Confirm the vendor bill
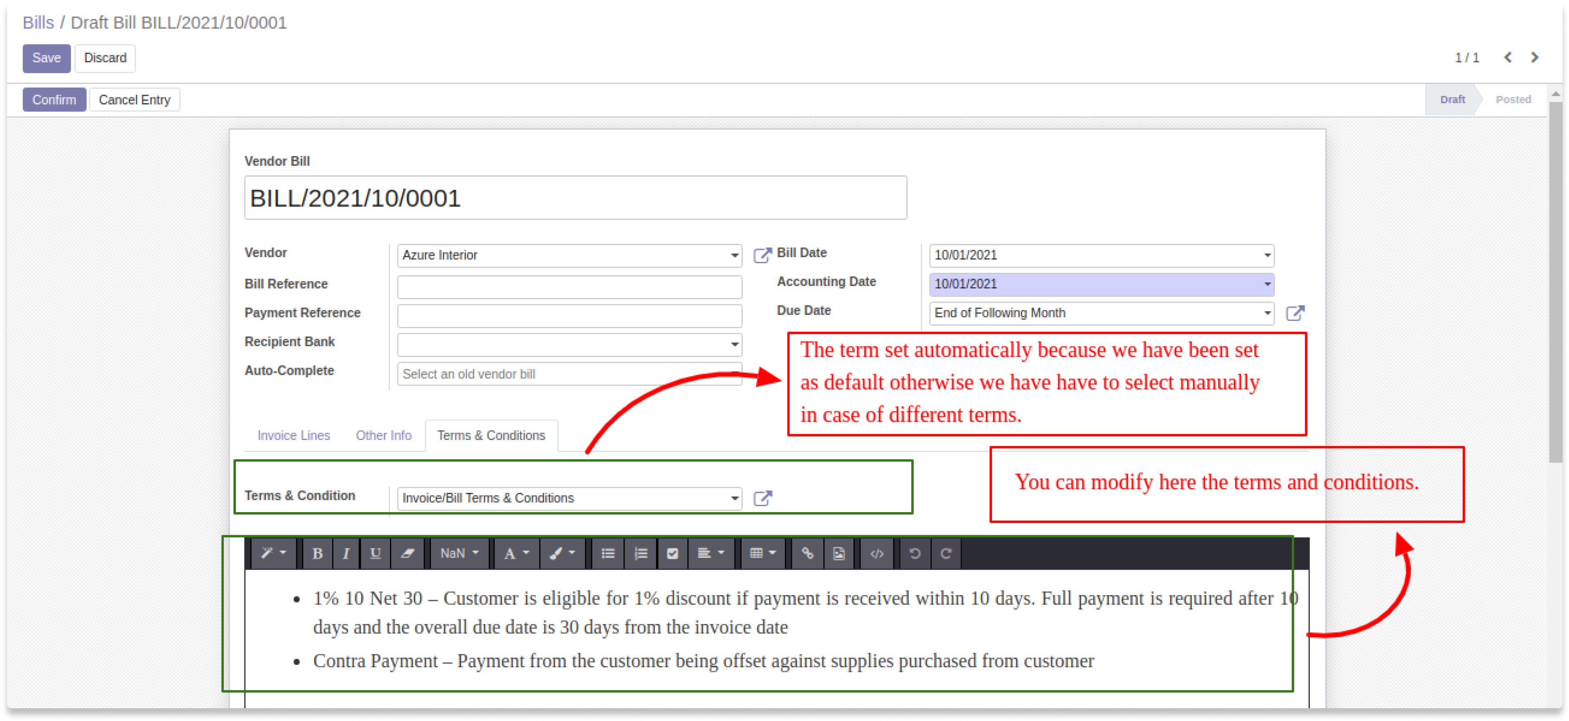The width and height of the screenshot is (1569, 721). click(x=54, y=99)
